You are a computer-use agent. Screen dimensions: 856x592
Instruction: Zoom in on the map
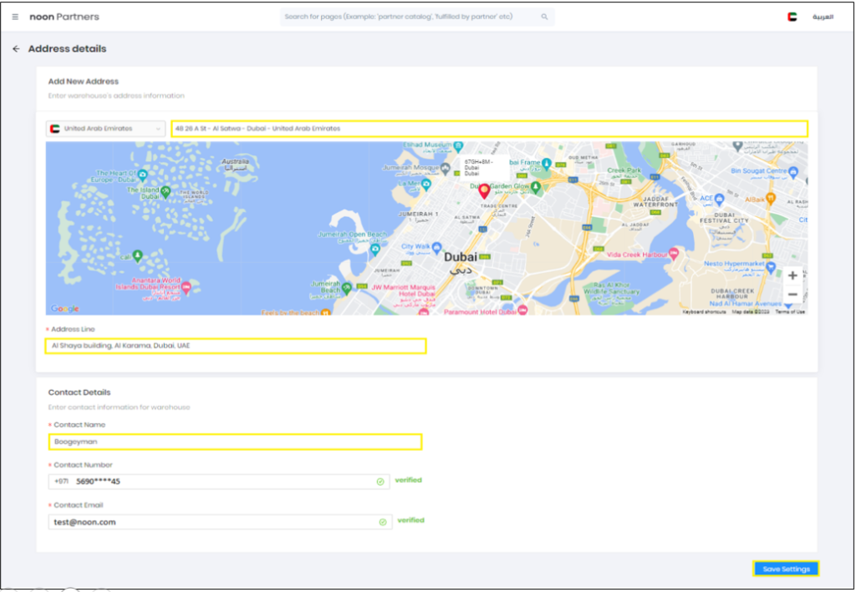pyautogui.click(x=792, y=276)
